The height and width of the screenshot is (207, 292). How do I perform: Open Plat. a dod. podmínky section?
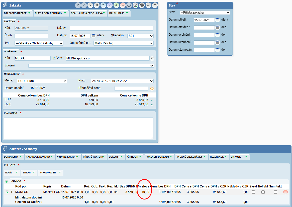coord(51,13)
